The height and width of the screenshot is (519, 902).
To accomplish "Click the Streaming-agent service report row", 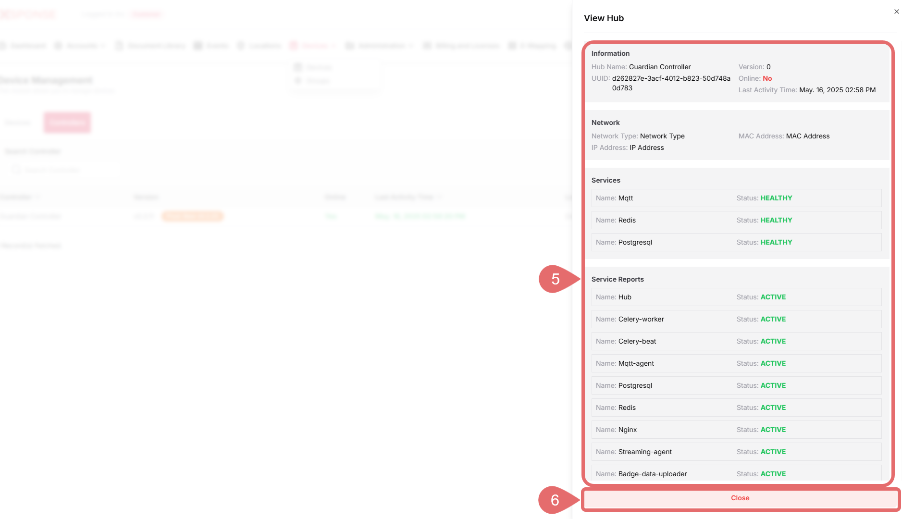I will point(736,452).
